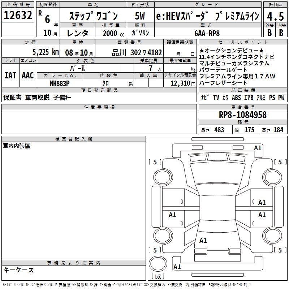
Task: Click the length value 483
Action: click(x=219, y=130)
